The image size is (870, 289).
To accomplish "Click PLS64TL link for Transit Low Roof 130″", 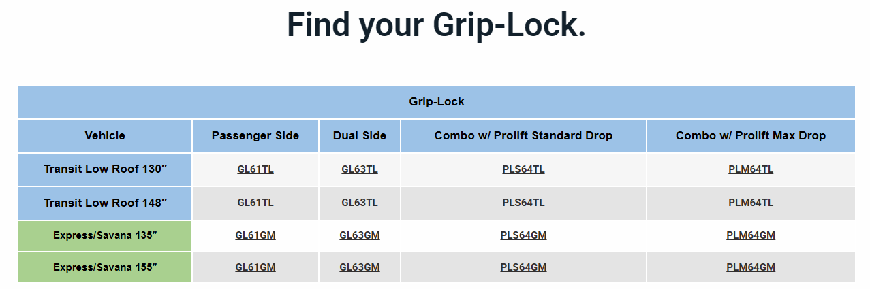I will 523,169.
